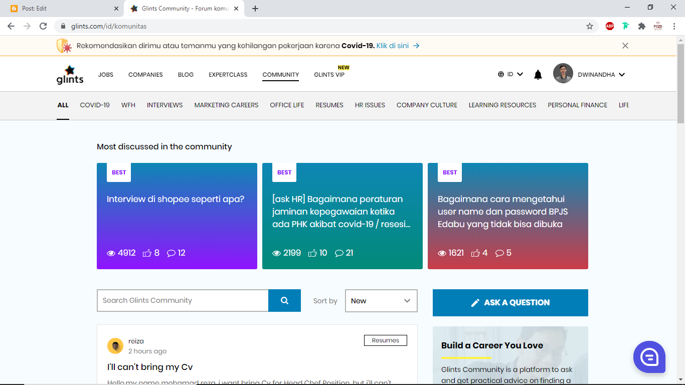Select the WFH category tab

[128, 105]
